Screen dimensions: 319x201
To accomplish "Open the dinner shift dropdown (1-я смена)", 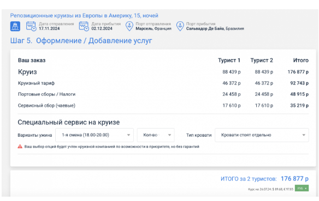I will (94, 135).
